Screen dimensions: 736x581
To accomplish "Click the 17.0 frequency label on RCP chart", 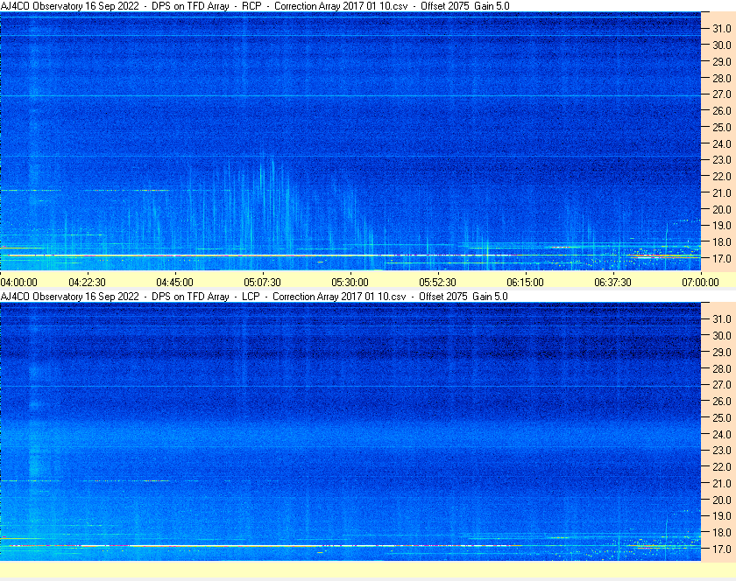I will 722,258.
